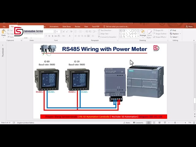Open the Change Case Aa dropdown

point(64,36)
